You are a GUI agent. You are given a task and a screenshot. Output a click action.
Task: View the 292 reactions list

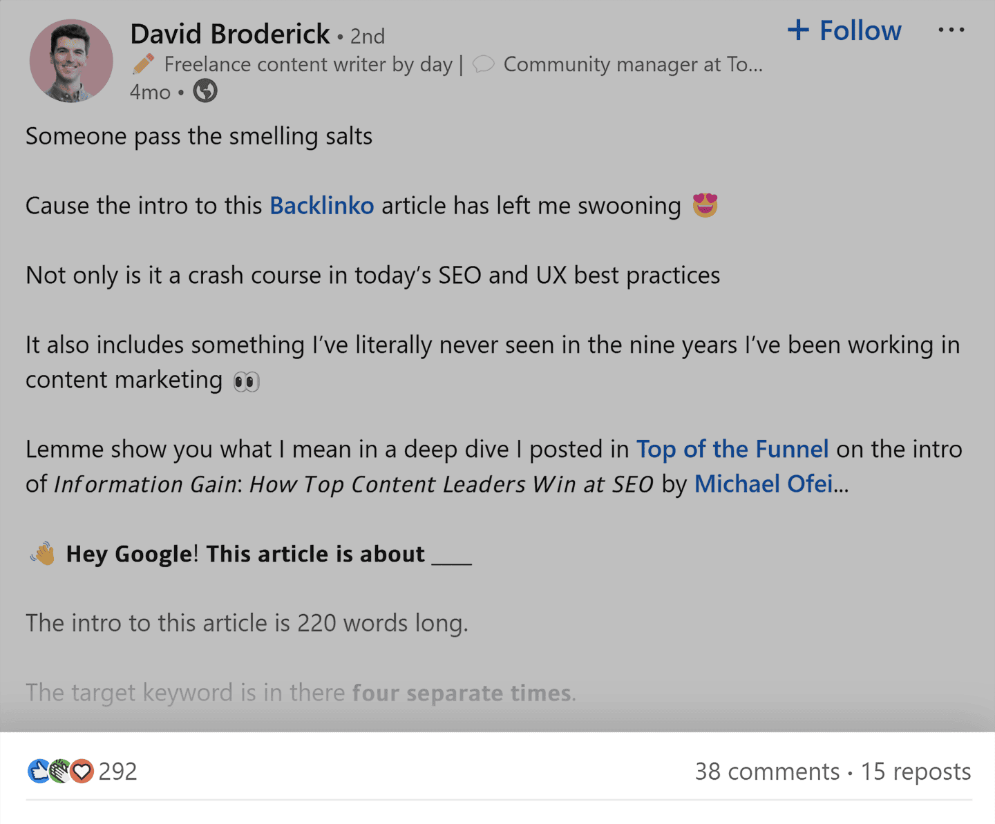pyautogui.click(x=118, y=772)
